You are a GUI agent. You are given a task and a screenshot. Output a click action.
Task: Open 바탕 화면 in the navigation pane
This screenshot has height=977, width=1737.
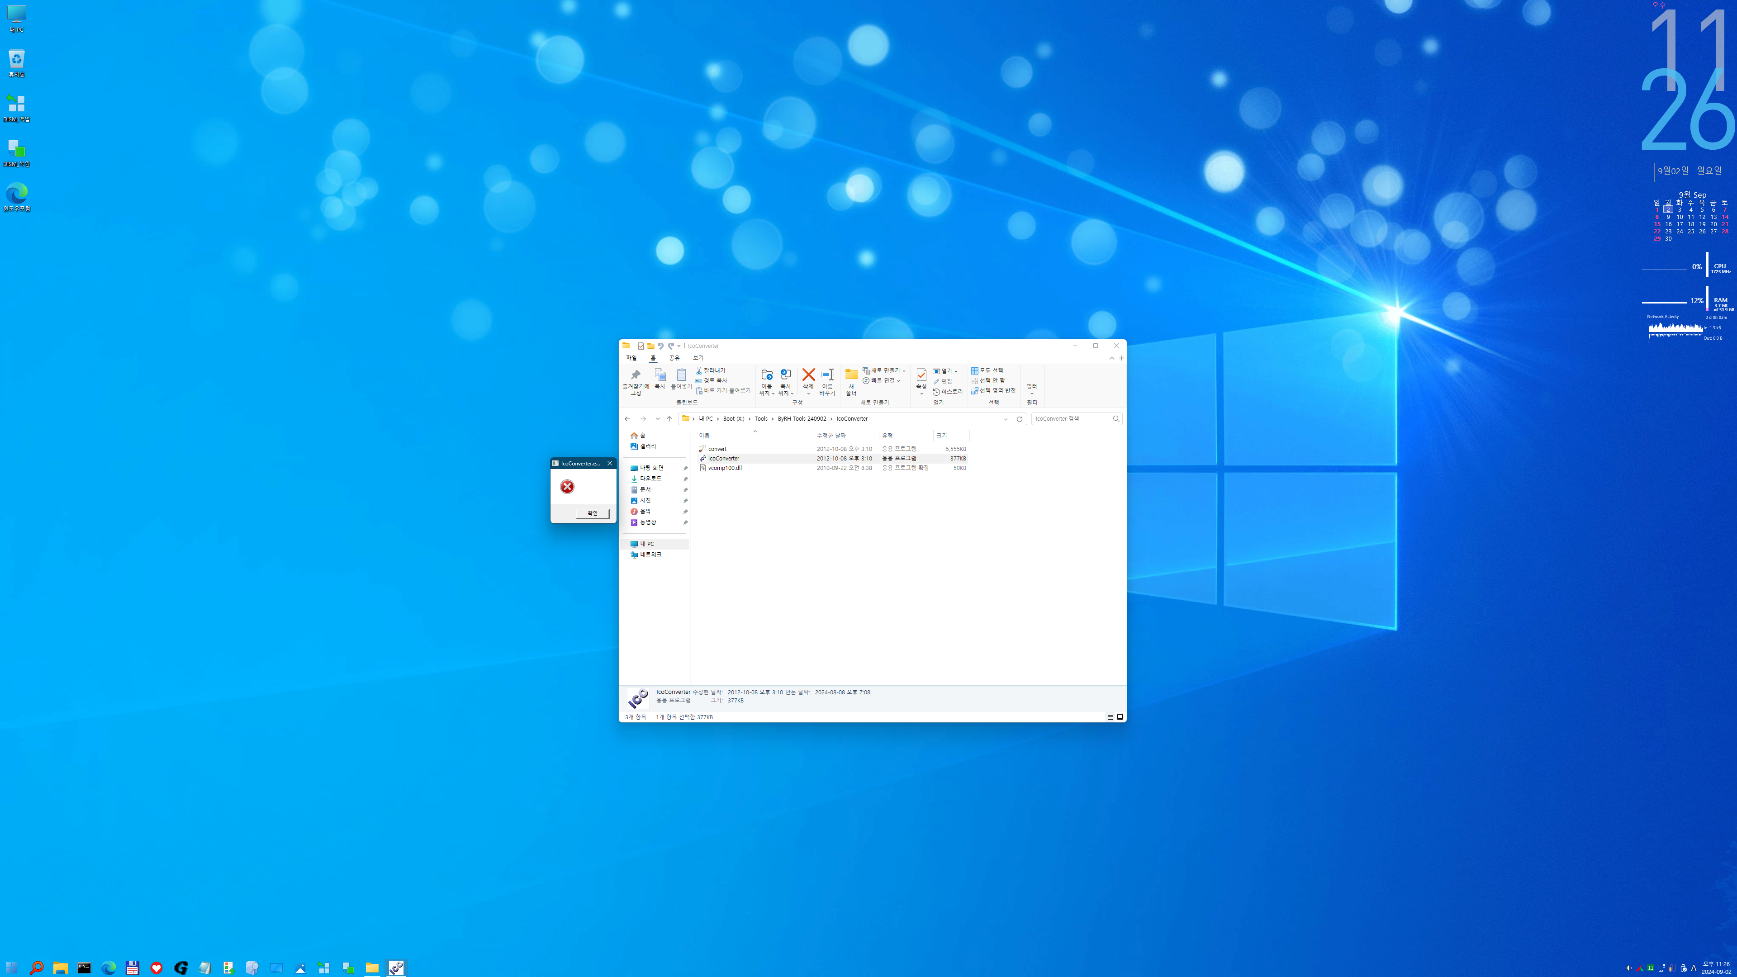647,468
